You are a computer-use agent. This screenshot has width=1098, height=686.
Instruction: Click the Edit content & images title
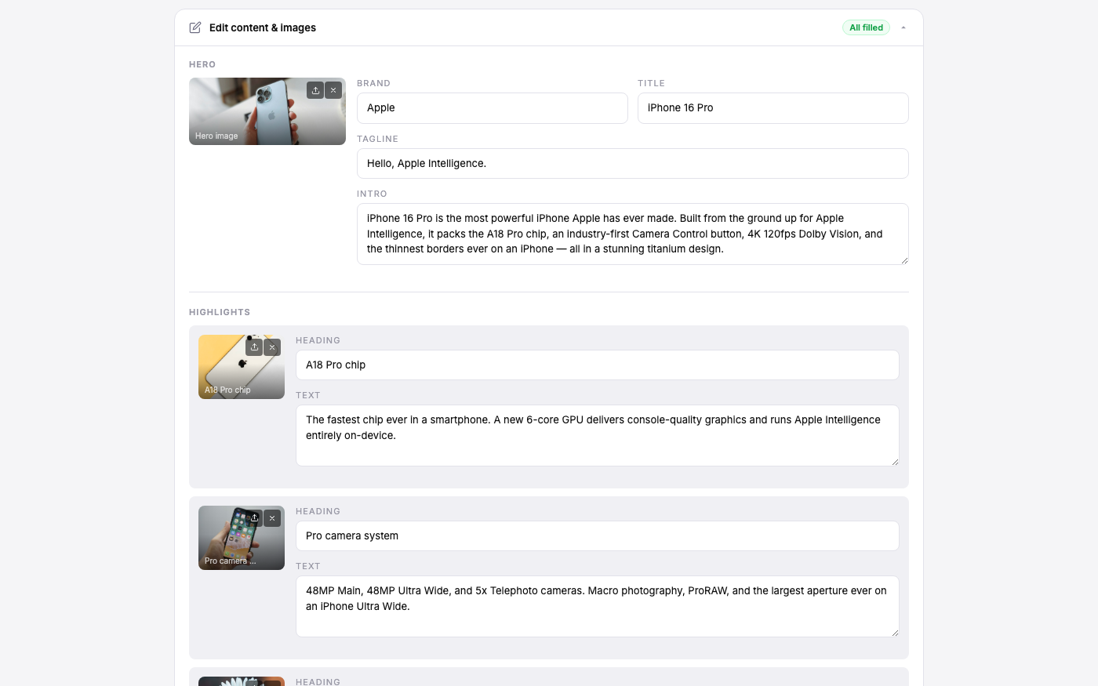coord(263,27)
